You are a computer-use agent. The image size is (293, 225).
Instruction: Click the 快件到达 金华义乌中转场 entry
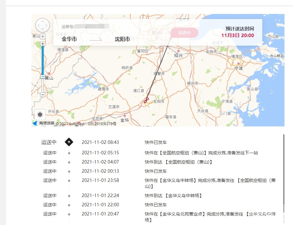173,196
